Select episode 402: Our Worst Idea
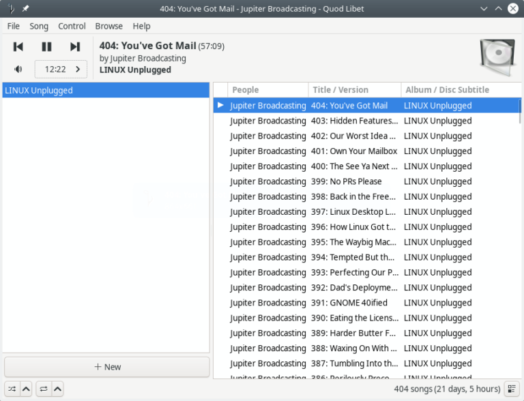Image resolution: width=524 pixels, height=401 pixels. click(366, 136)
